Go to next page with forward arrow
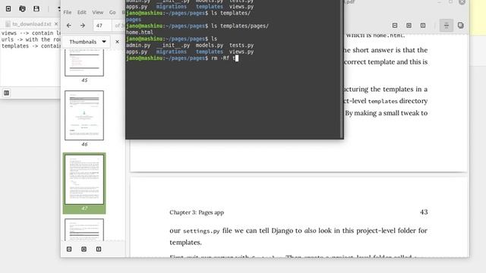 (83, 25)
